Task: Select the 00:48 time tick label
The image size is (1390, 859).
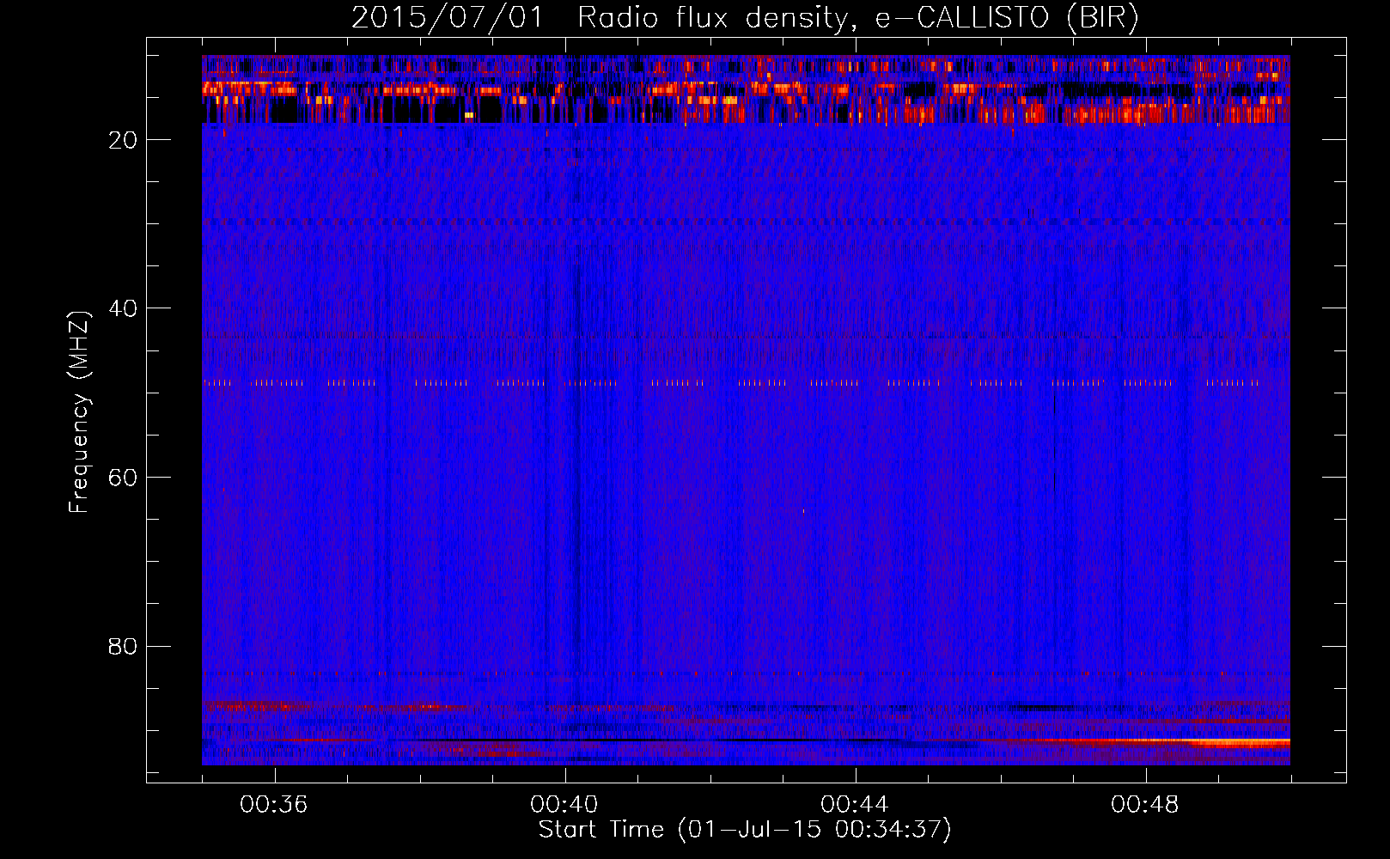Action: 1145,805
